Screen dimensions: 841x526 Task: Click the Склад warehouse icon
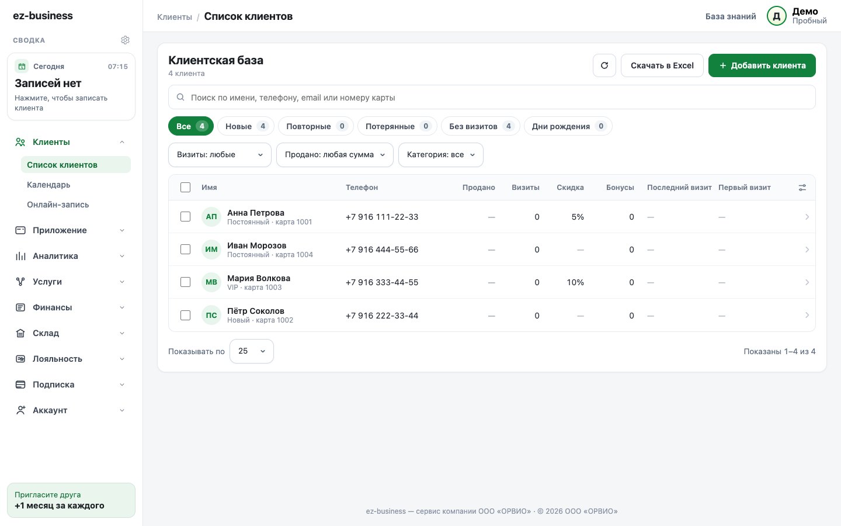coord(20,333)
